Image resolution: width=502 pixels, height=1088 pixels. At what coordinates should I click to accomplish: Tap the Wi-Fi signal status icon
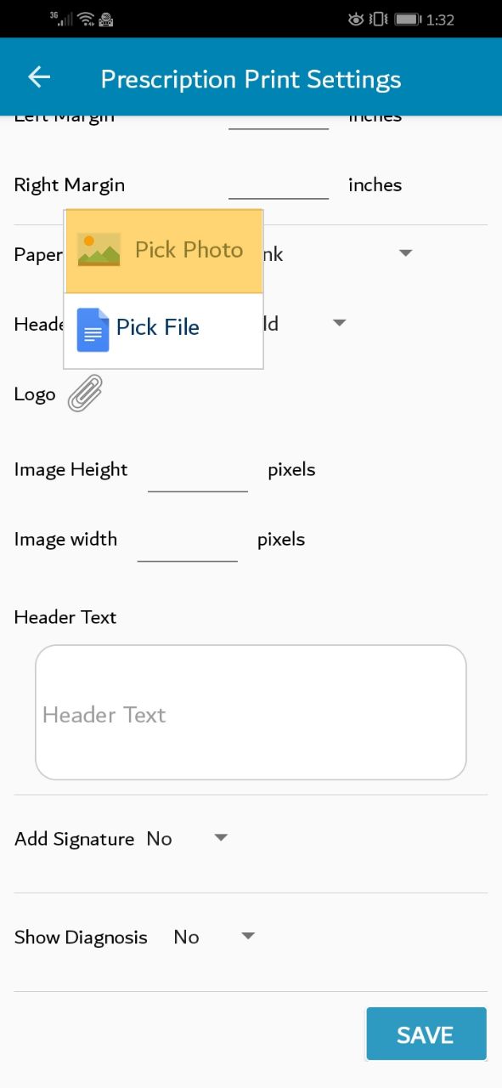[x=85, y=18]
